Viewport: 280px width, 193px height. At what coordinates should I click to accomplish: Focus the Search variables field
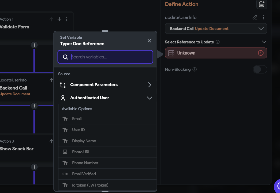click(x=105, y=57)
